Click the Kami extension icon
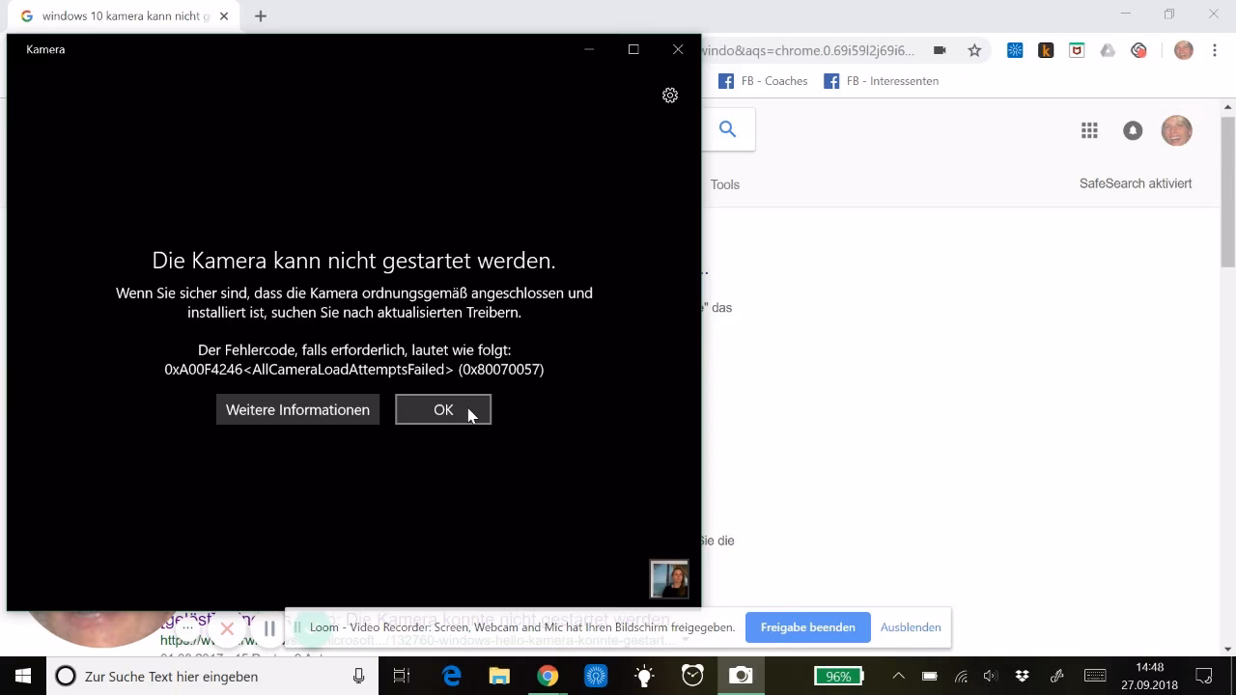The image size is (1236, 695). (x=1046, y=50)
